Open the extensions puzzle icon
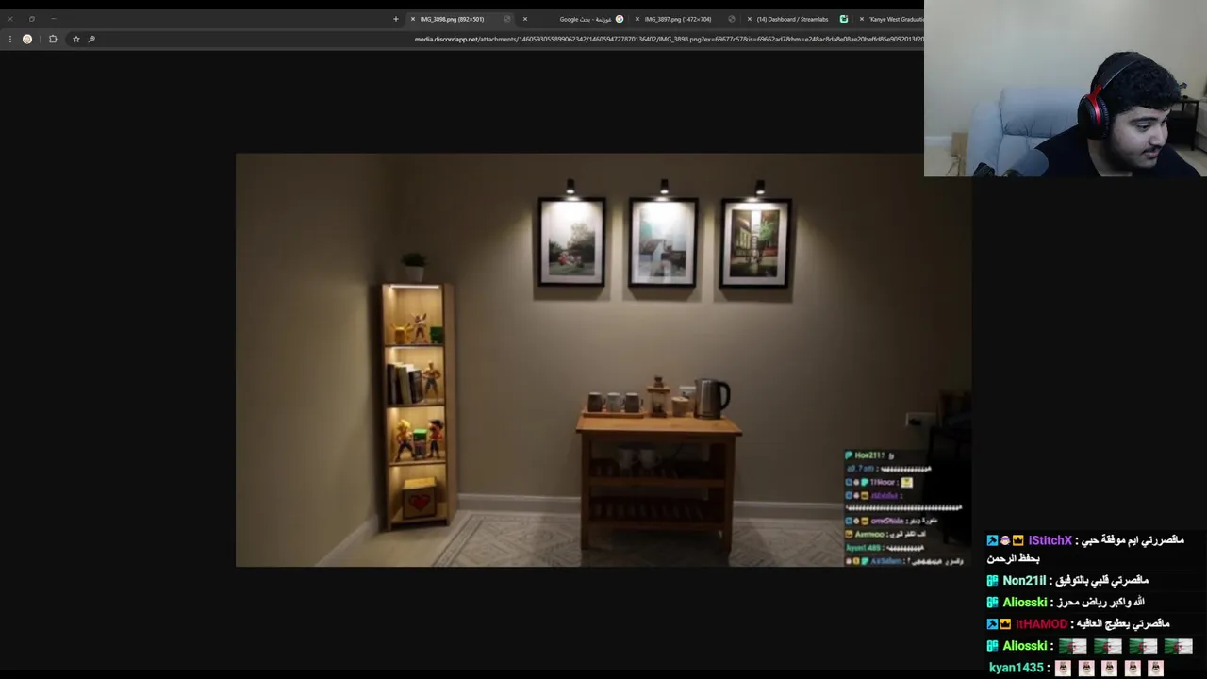The width and height of the screenshot is (1207, 679). (x=53, y=39)
